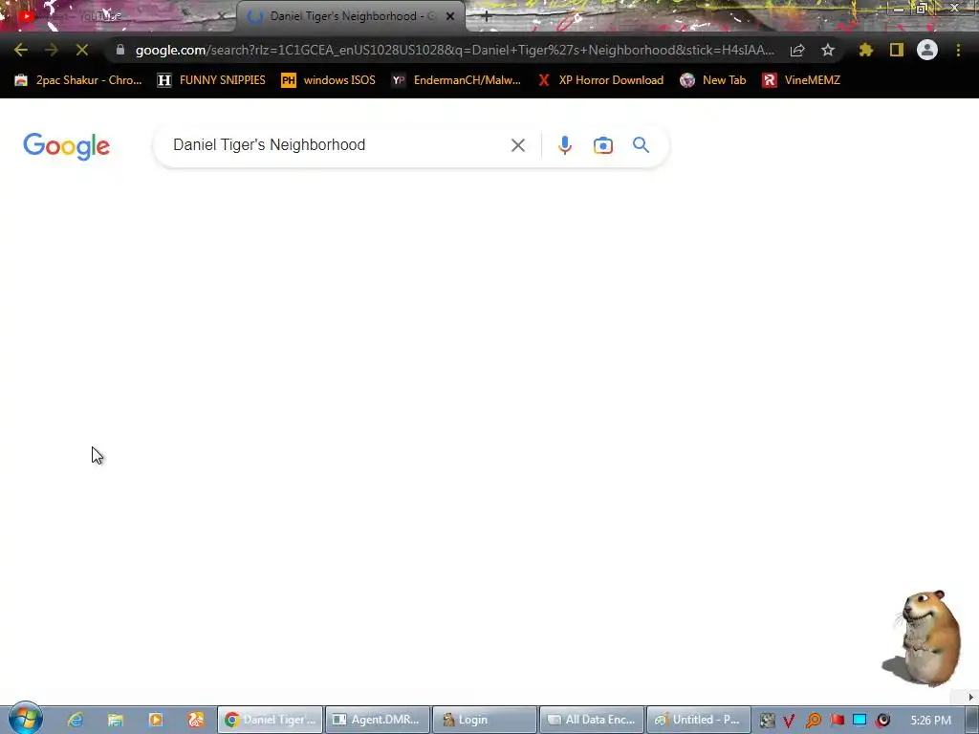Viewport: 979px width, 734px height.
Task: Close the Daniel Tiger's Neighborhood tab
Action: point(450,17)
